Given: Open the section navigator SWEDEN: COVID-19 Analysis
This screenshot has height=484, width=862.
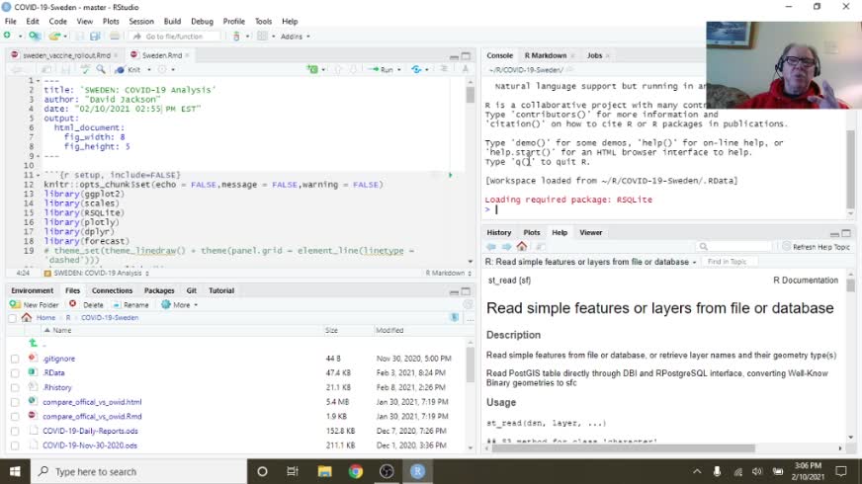Looking at the screenshot, I should point(96,273).
